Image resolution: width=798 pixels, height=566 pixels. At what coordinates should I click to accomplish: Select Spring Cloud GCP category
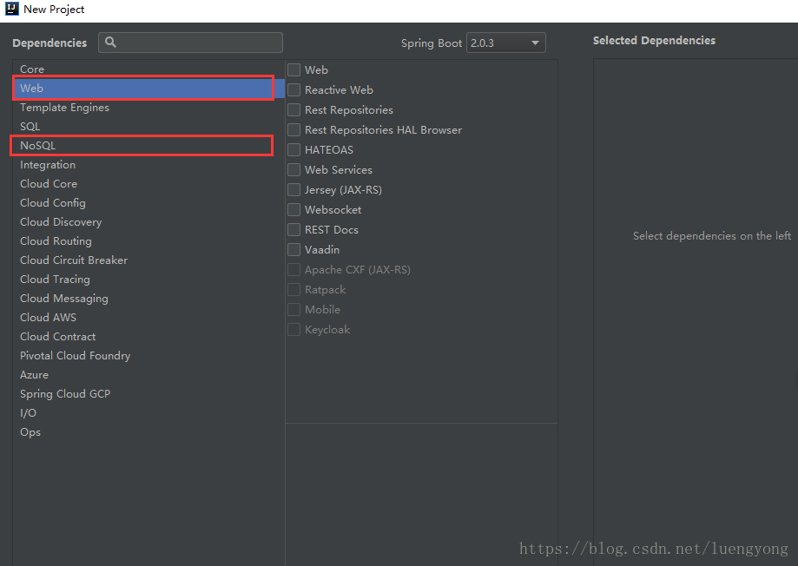[x=148, y=393]
